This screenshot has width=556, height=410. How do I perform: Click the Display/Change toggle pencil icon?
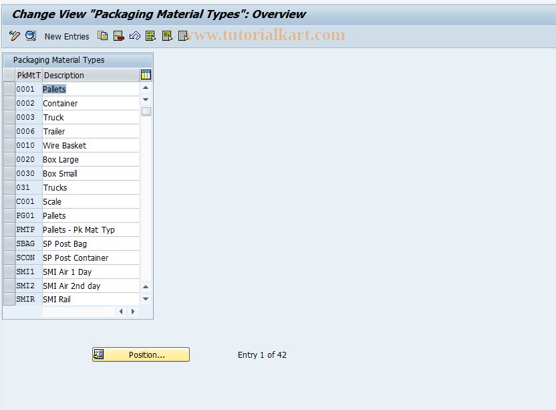(15, 36)
